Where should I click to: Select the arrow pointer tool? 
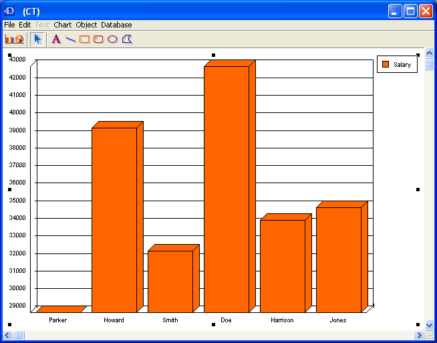click(37, 39)
